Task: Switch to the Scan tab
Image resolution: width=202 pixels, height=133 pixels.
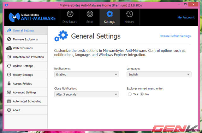Action: tap(90, 17)
